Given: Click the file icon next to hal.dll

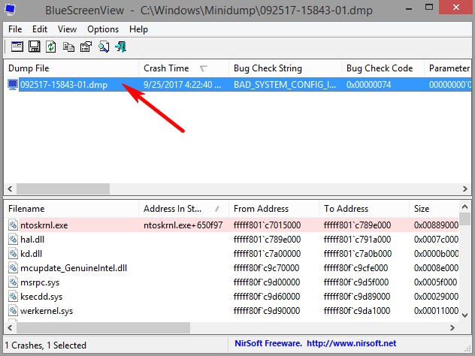Looking at the screenshot, I should pos(13,239).
